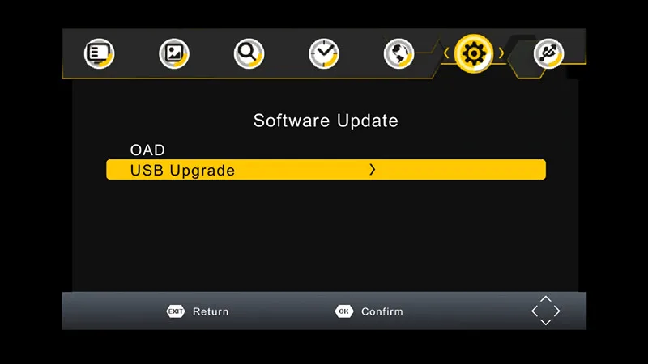The height and width of the screenshot is (364, 648).
Task: Select the Picture settings icon
Action: (174, 53)
